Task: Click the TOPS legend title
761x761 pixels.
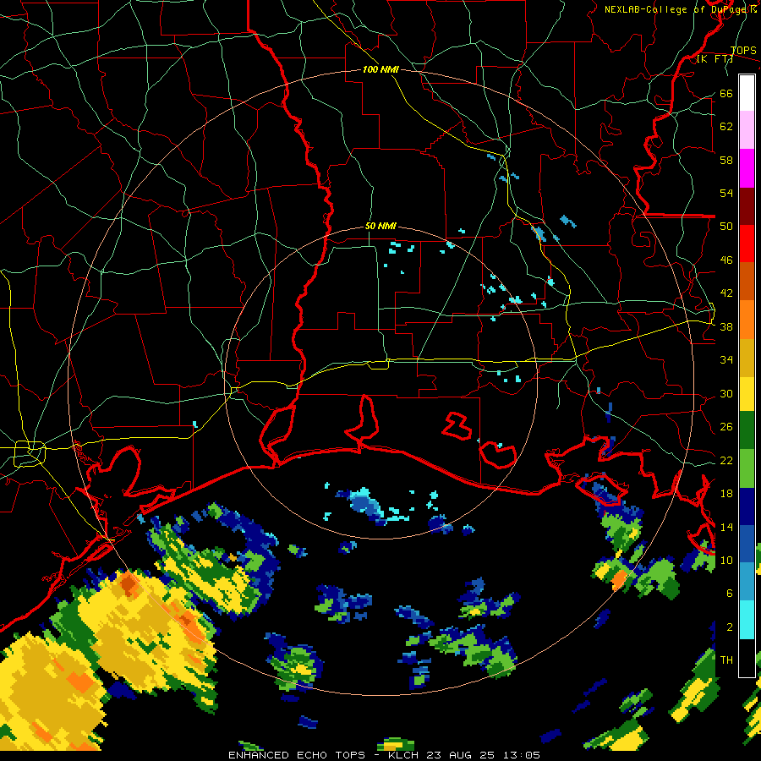Action: (x=742, y=51)
